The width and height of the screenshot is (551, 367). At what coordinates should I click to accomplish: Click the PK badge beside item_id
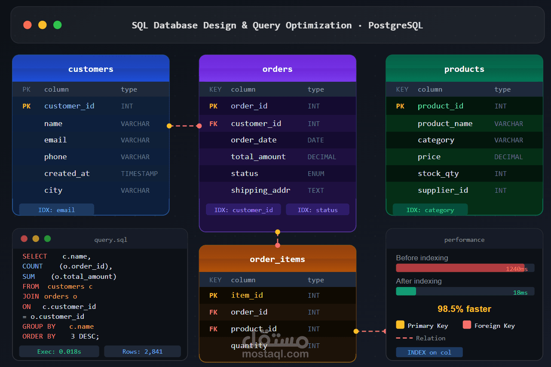214,296
